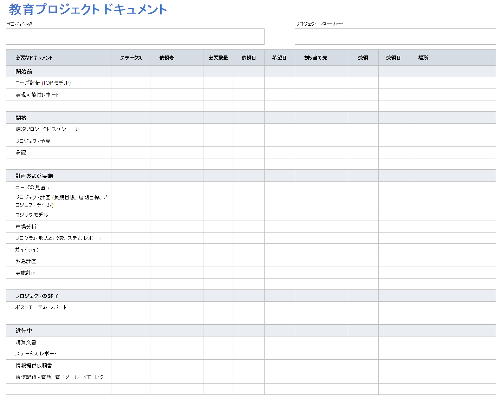Click the 希望日 cell for 市場分析 row
The width and height of the screenshot is (501, 399).
[280, 227]
